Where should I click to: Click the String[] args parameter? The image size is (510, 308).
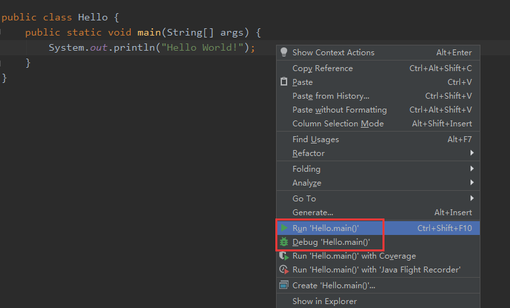(x=205, y=32)
